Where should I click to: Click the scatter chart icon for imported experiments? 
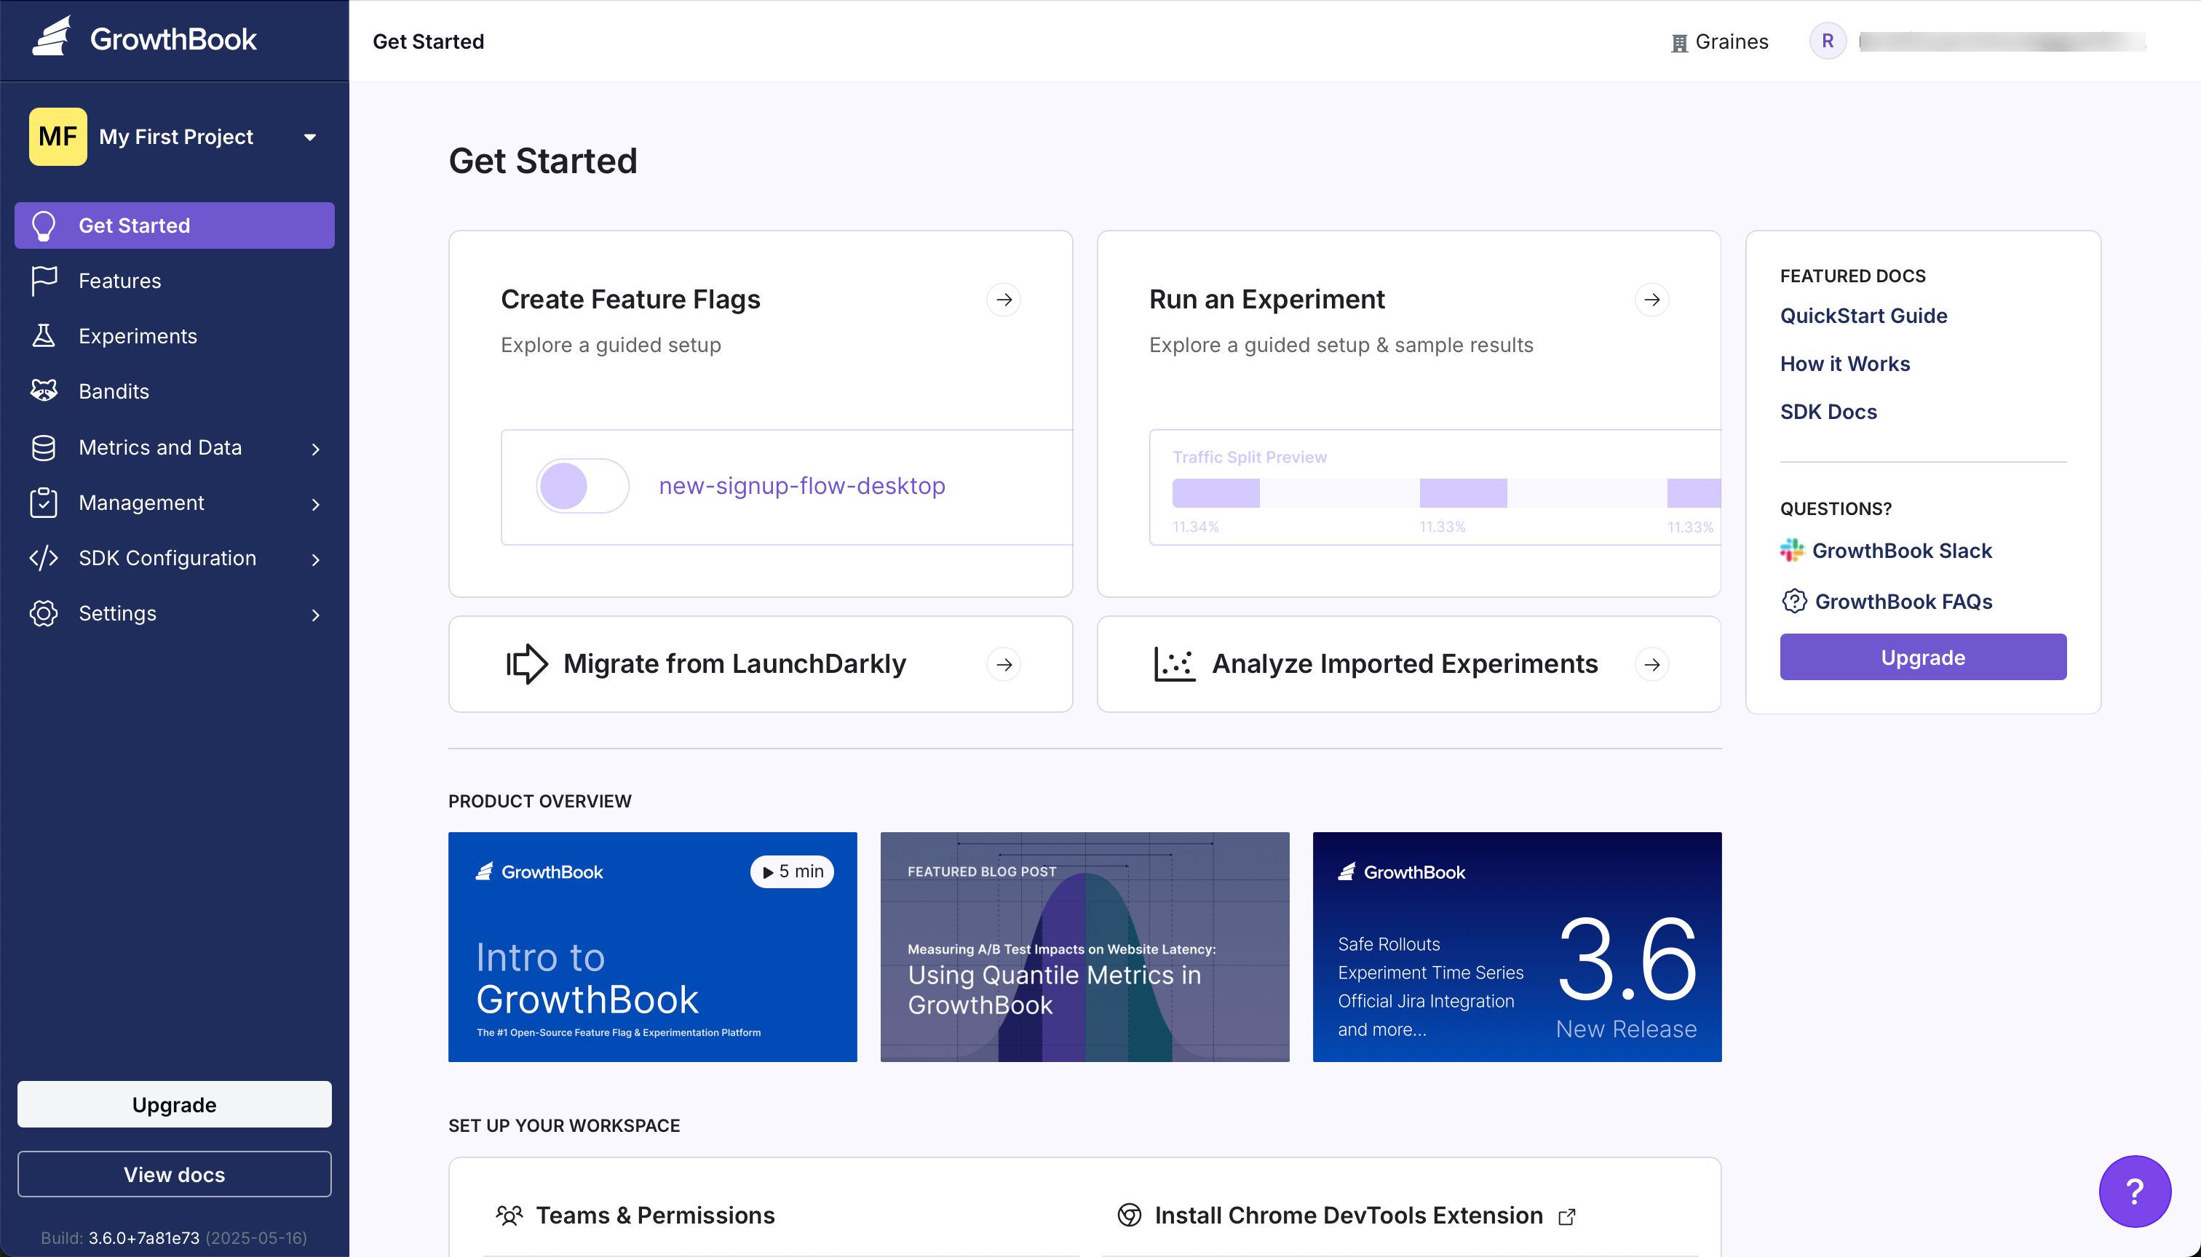coord(1175,664)
